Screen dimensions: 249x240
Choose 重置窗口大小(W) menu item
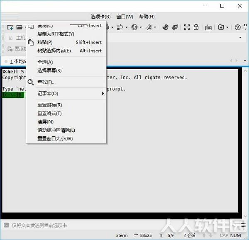[66, 138]
